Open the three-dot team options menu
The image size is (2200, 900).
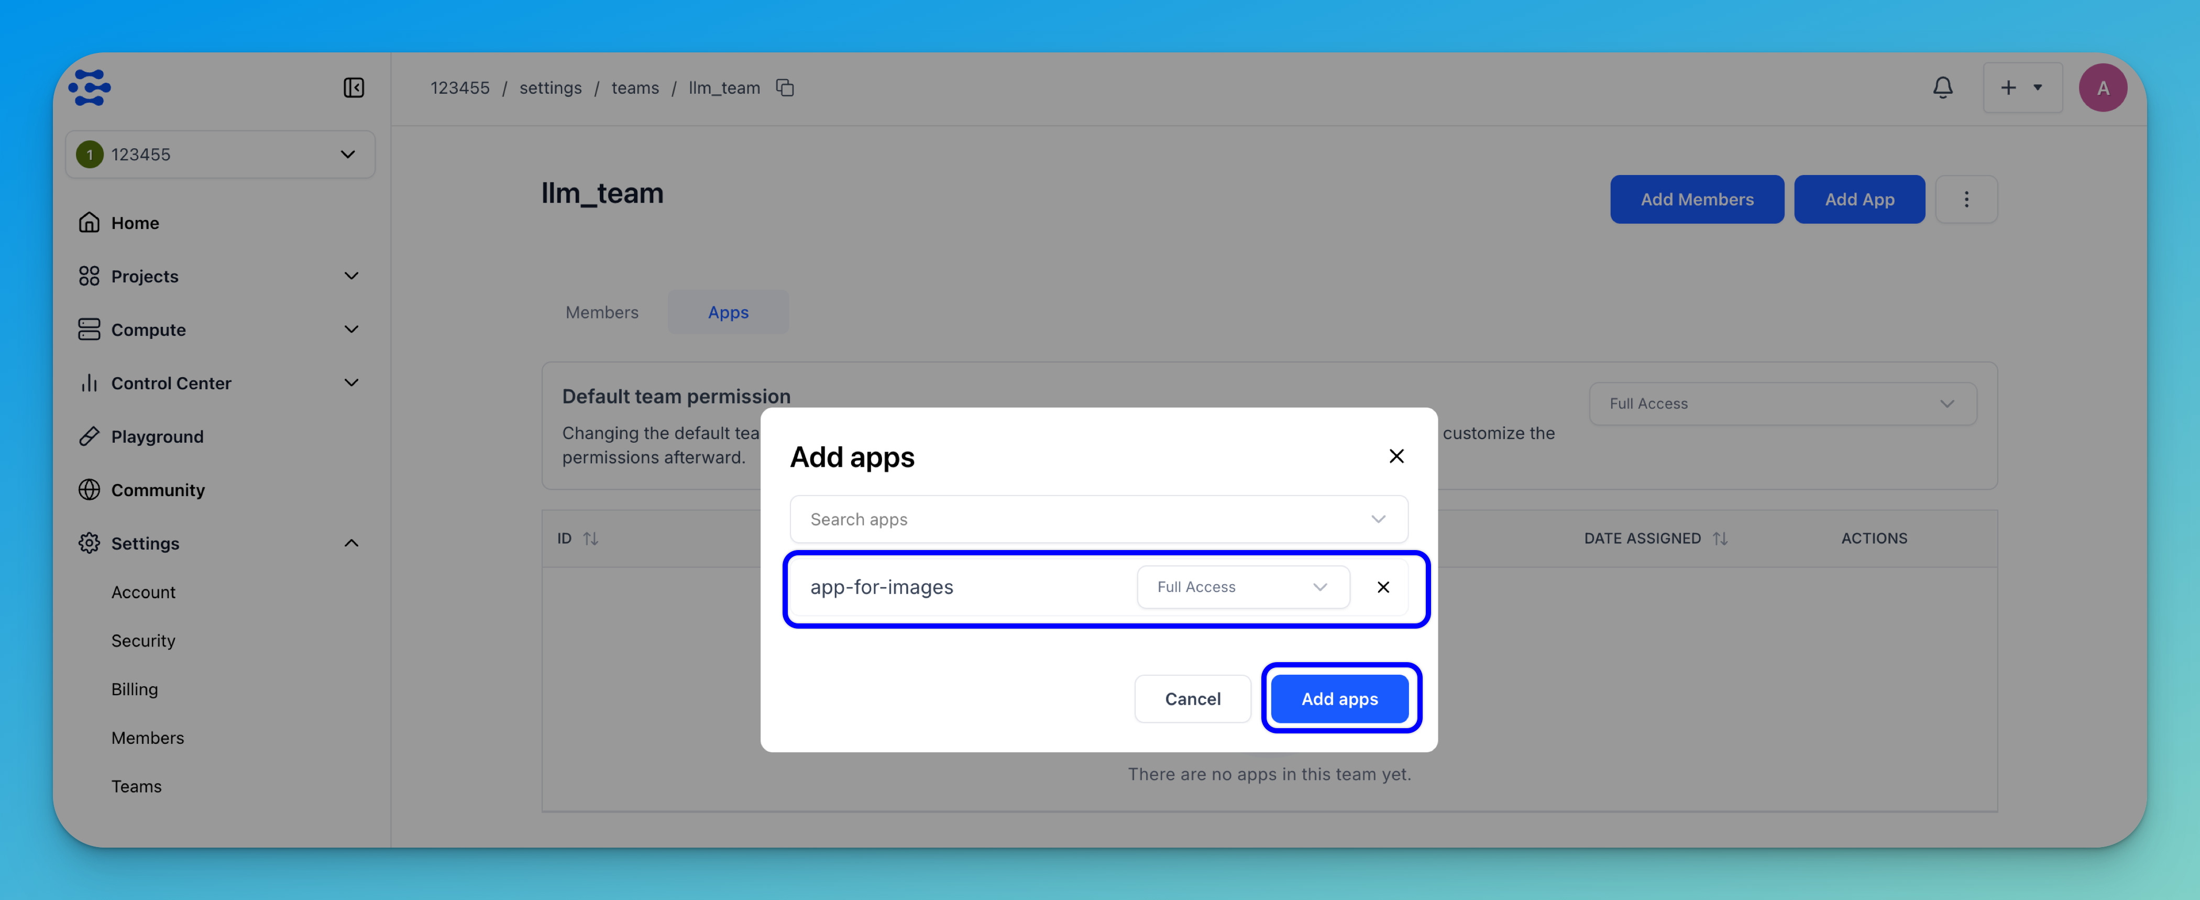tap(1966, 200)
